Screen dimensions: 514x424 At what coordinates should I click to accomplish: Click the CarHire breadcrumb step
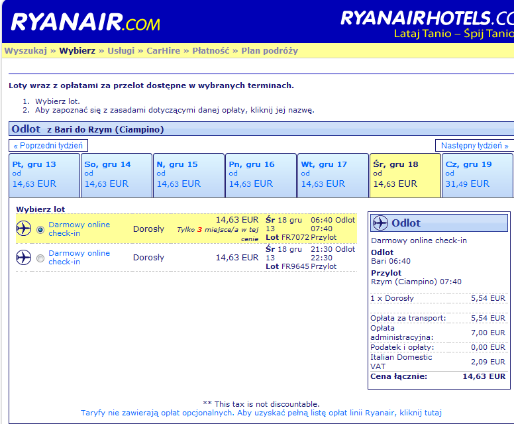coord(163,51)
